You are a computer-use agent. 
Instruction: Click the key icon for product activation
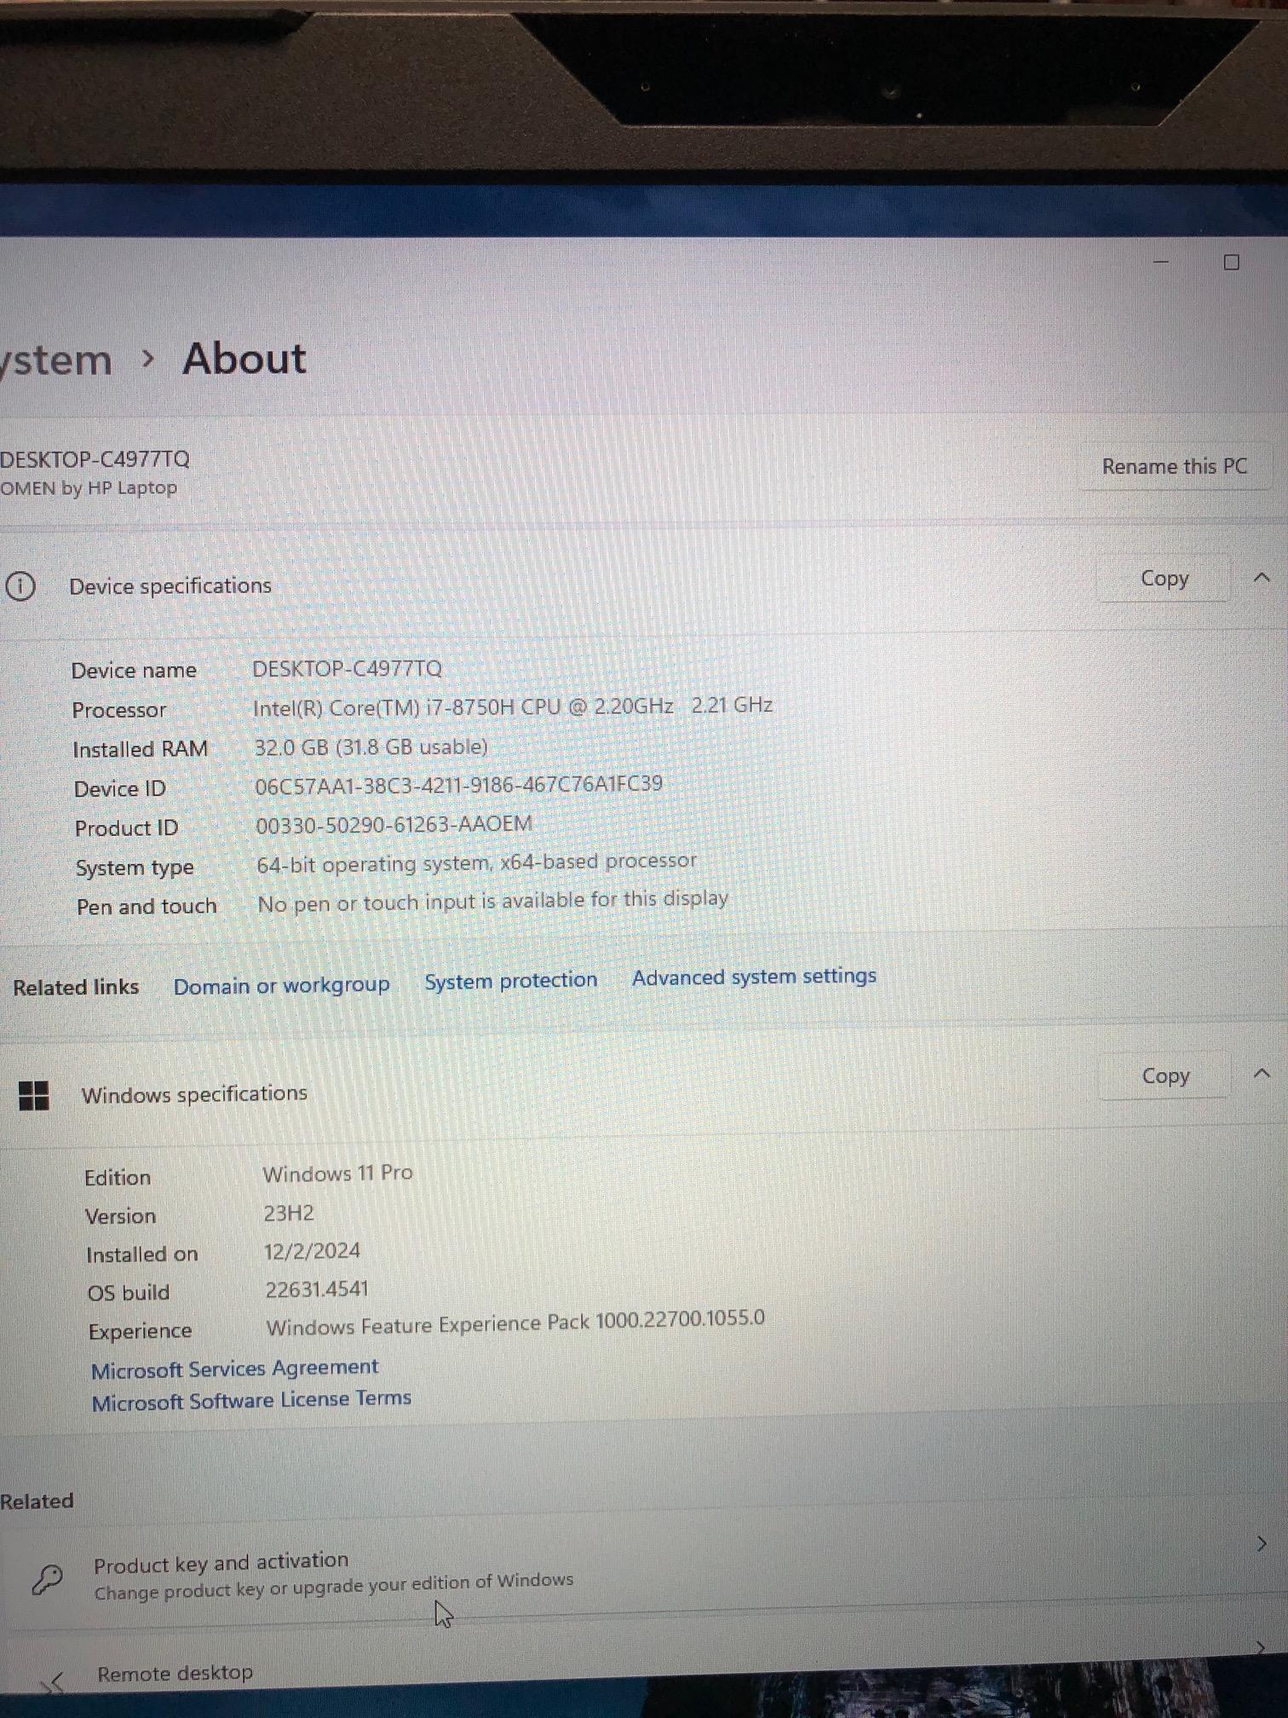[x=47, y=1579]
